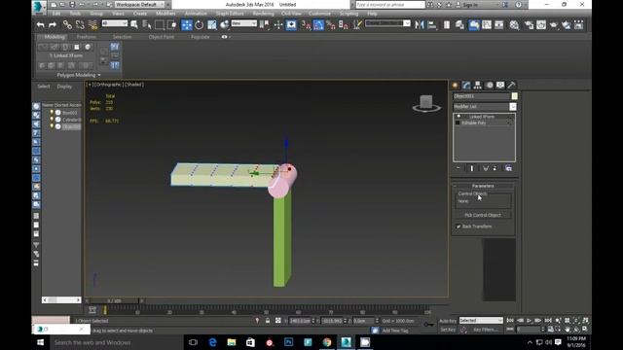Click the Select tab in Scene Explorer
The width and height of the screenshot is (623, 350).
[x=44, y=87]
